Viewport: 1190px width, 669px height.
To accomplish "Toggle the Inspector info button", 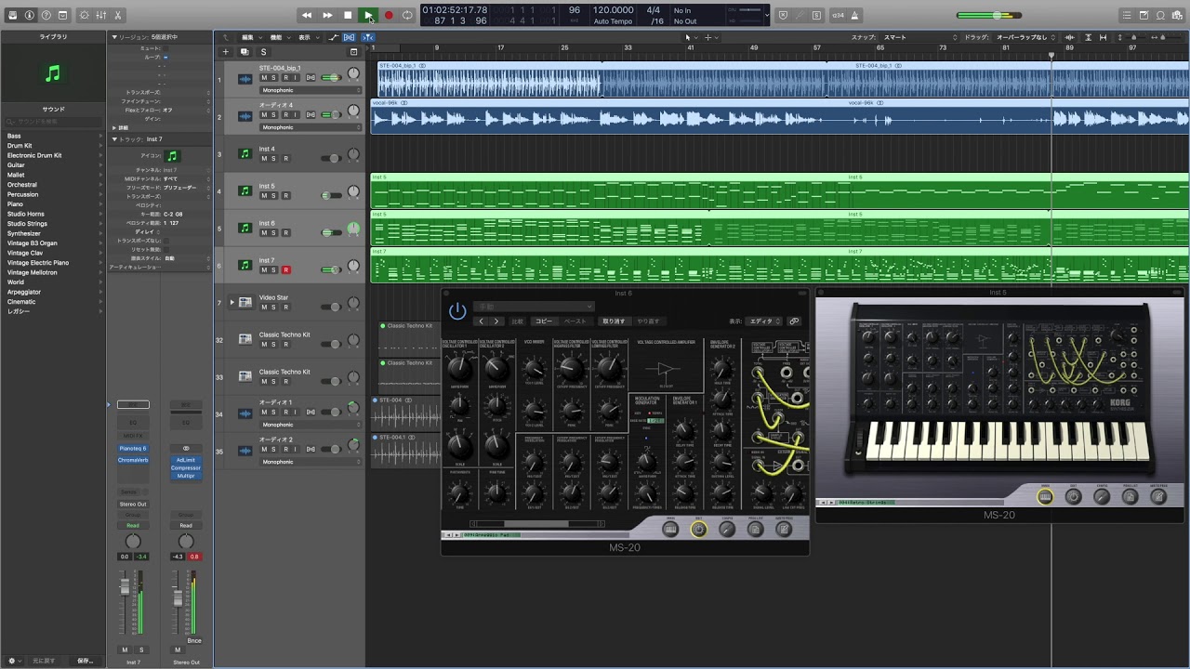I will [30, 16].
